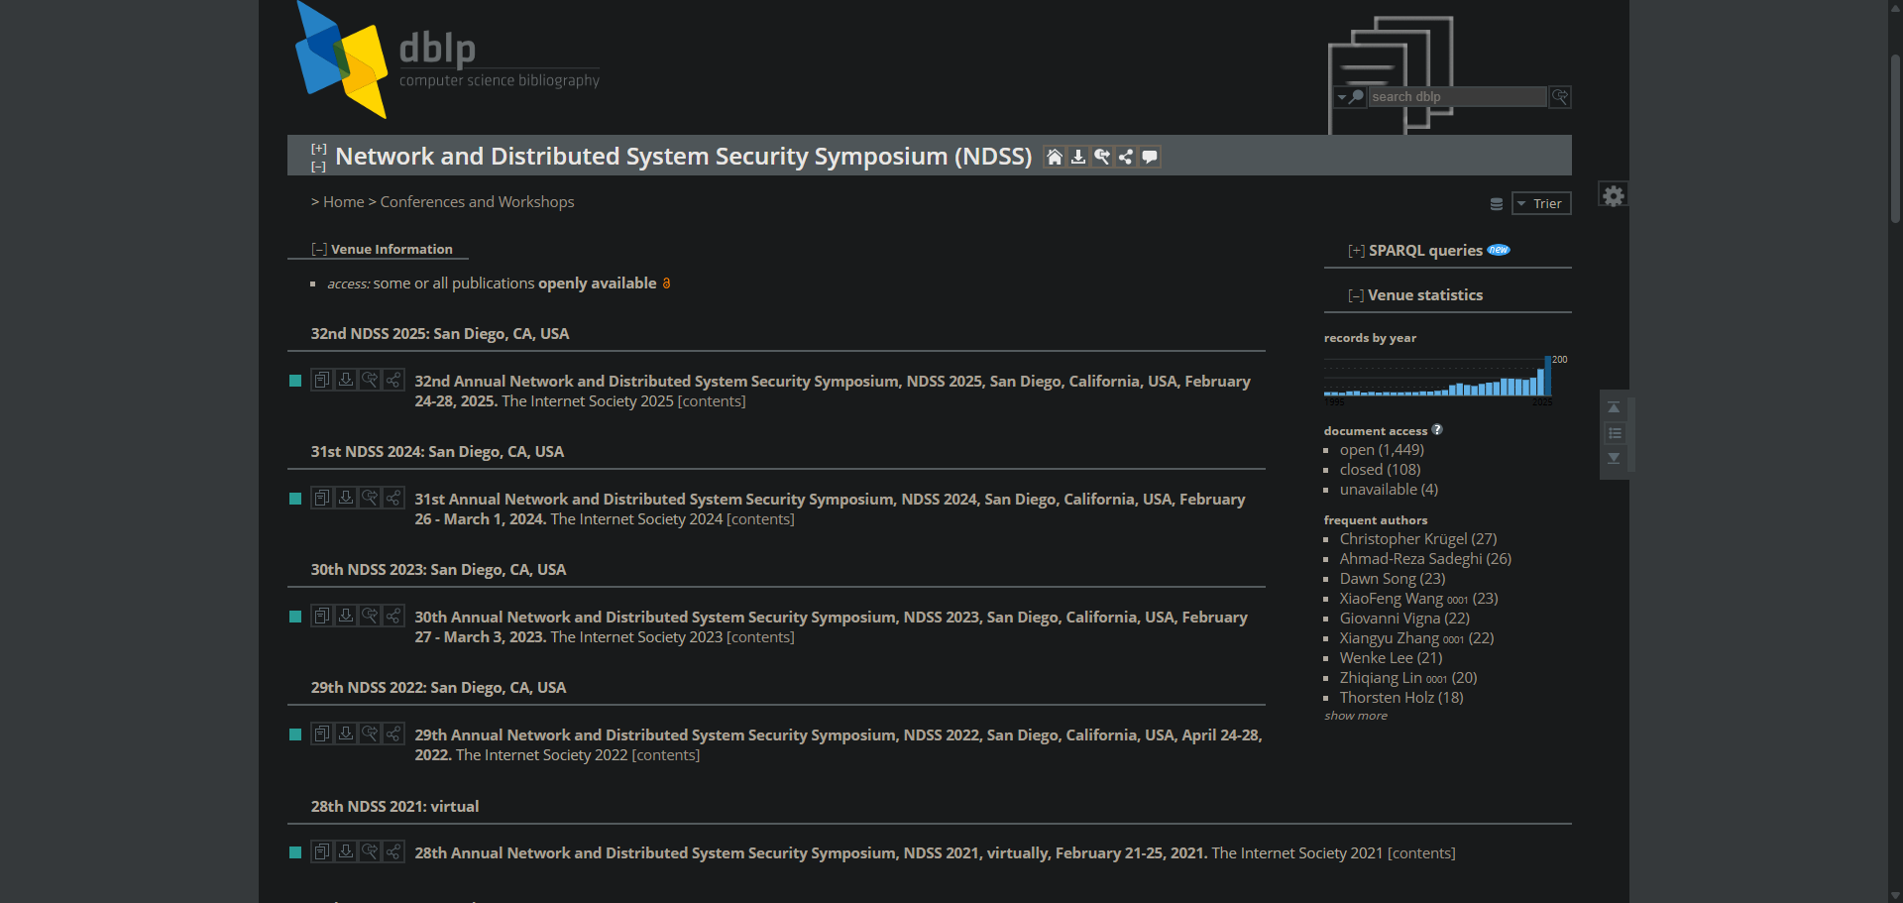Collapse the Venue statistics section
Viewport: 1903px width, 903px height.
pos(1355,295)
